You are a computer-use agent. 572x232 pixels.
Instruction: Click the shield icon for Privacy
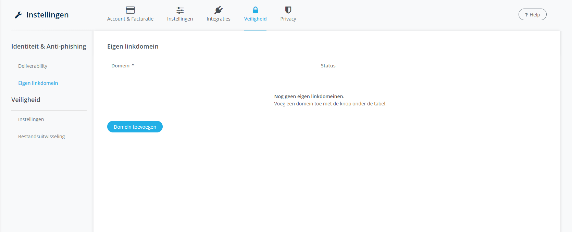288,10
